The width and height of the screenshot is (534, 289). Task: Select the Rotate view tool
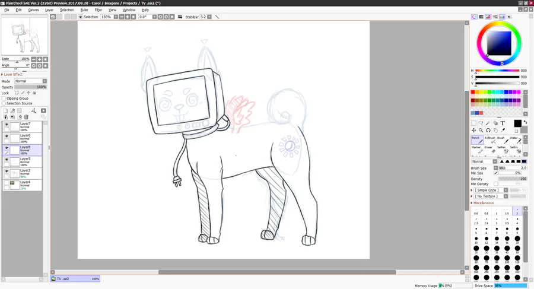coord(488,130)
